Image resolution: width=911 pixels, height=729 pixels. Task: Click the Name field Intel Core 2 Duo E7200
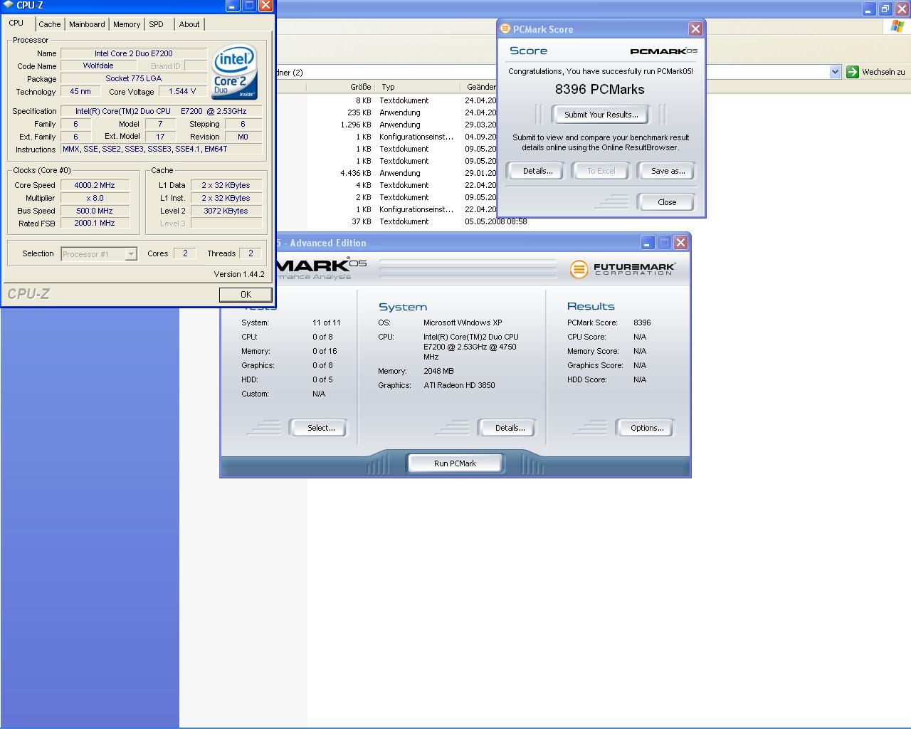point(134,53)
